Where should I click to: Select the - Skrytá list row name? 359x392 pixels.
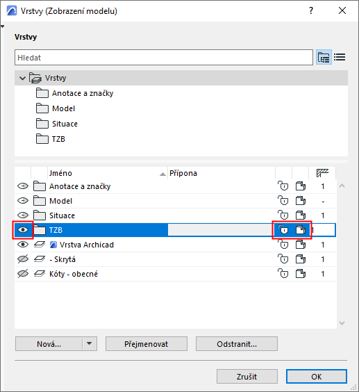pos(62,259)
